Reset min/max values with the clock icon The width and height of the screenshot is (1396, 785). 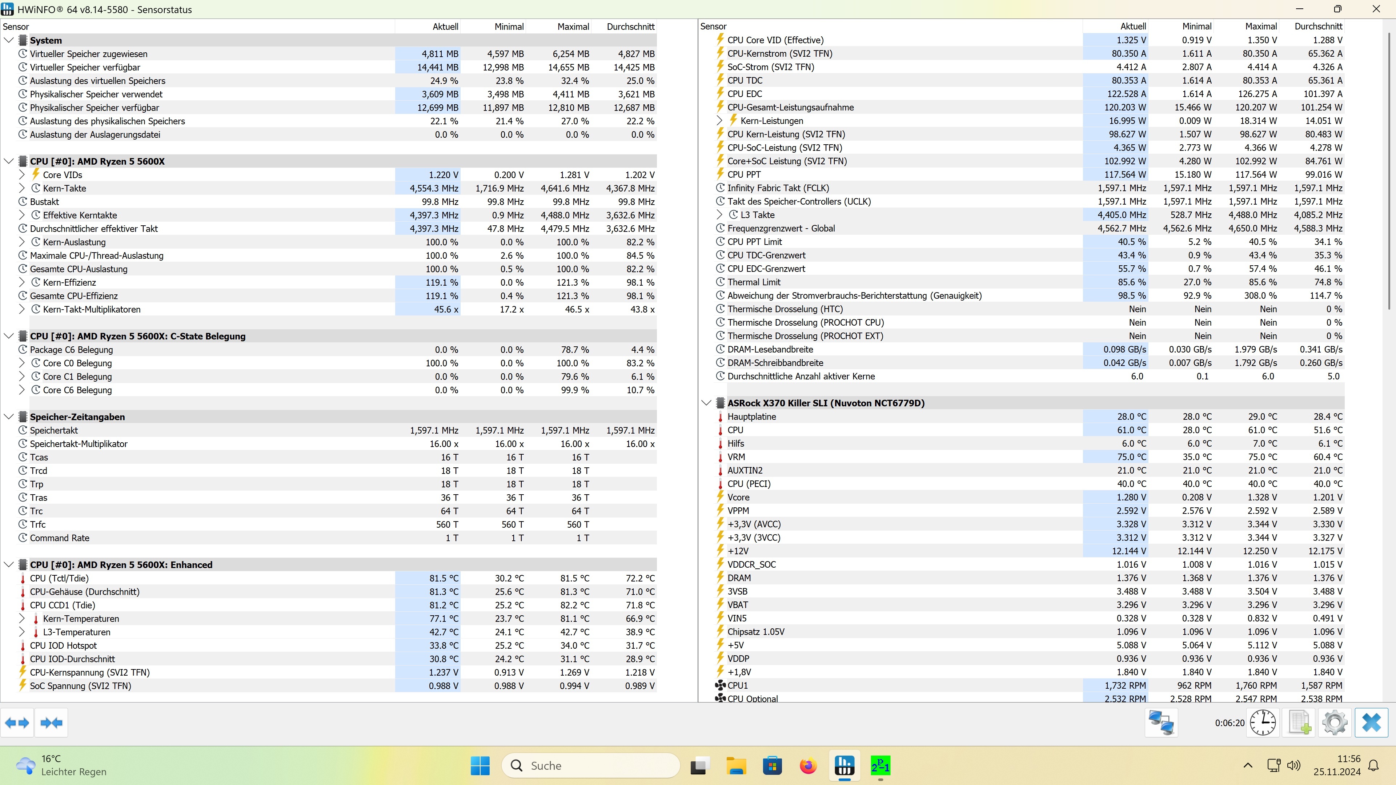pyautogui.click(x=1263, y=723)
